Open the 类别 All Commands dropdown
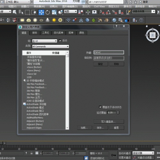Viewport: 160px width, 160px height. point(51,46)
